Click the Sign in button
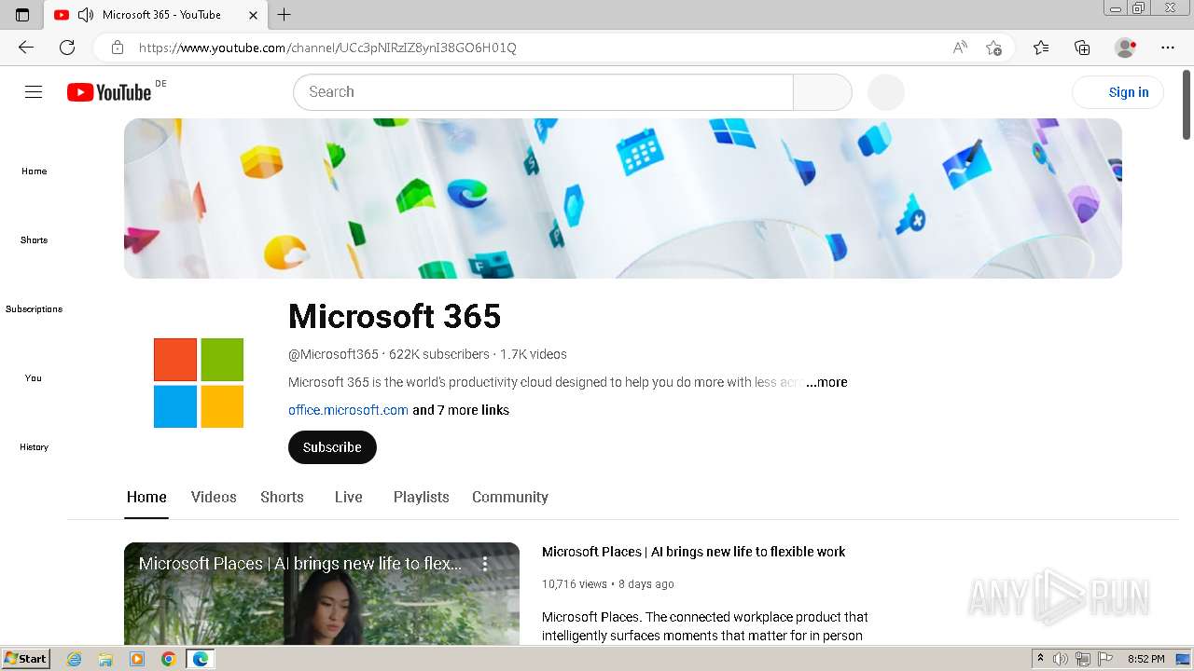1194x671 pixels. coord(1118,92)
